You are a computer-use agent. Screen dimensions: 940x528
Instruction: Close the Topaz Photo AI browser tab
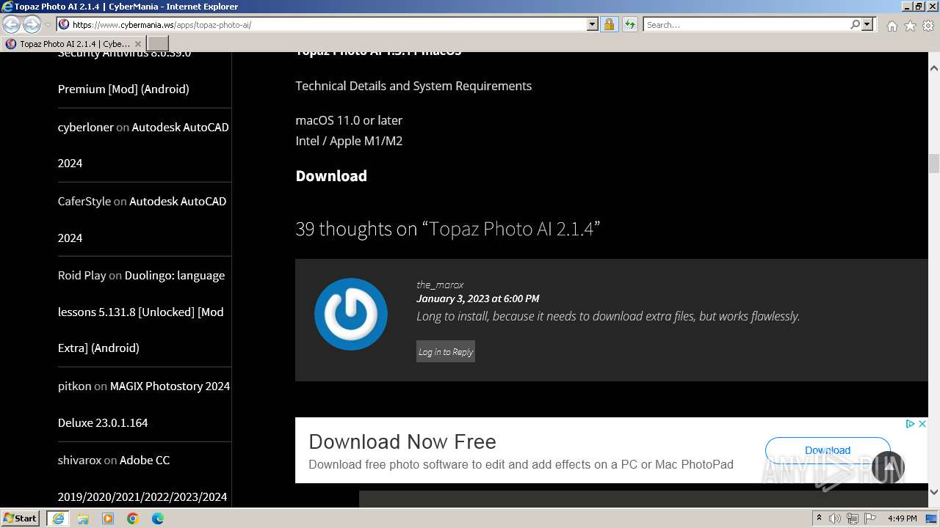click(x=137, y=44)
